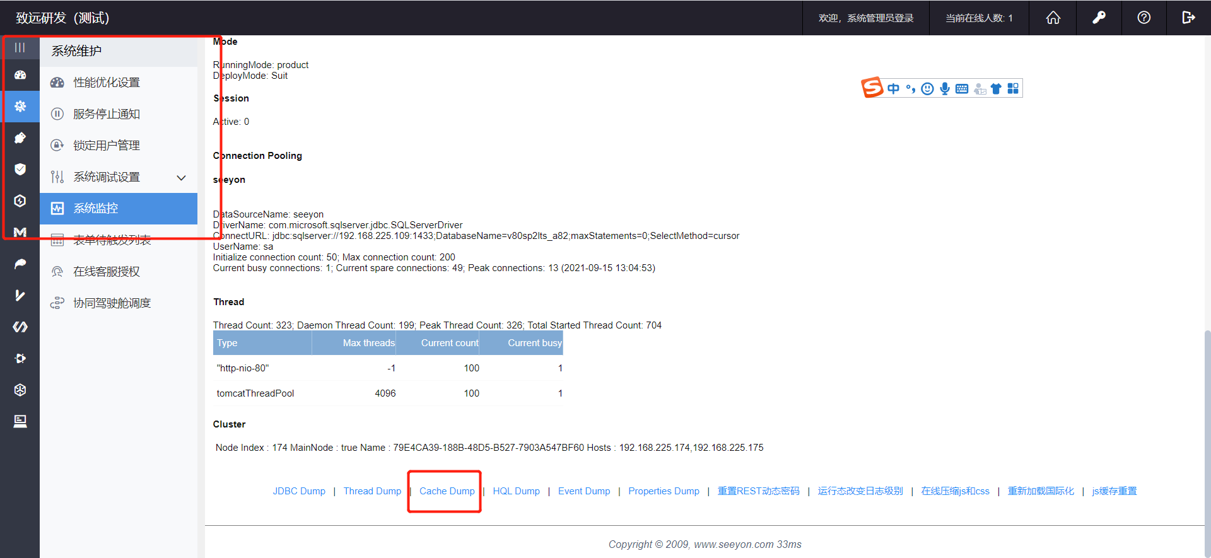Open 服务停止通知 in the sidebar
The width and height of the screenshot is (1211, 558).
tap(119, 114)
